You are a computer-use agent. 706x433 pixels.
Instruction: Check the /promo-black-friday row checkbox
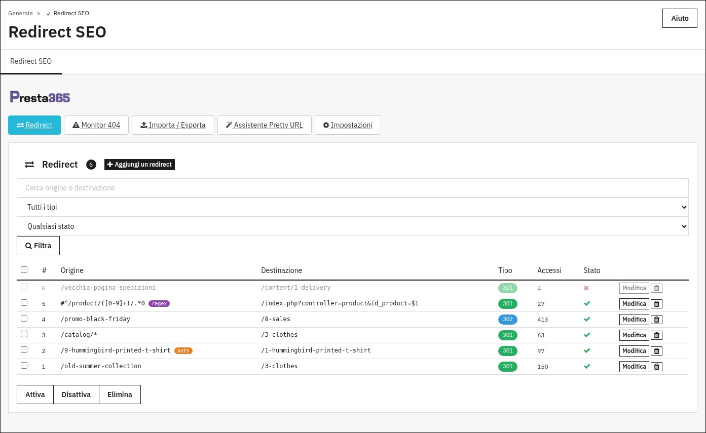coord(24,319)
